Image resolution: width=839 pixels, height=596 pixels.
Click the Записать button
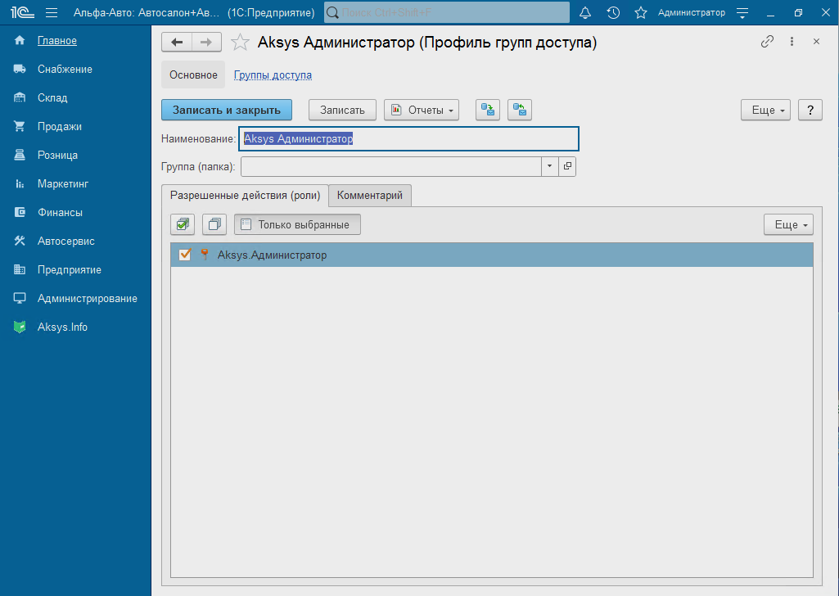coord(342,110)
